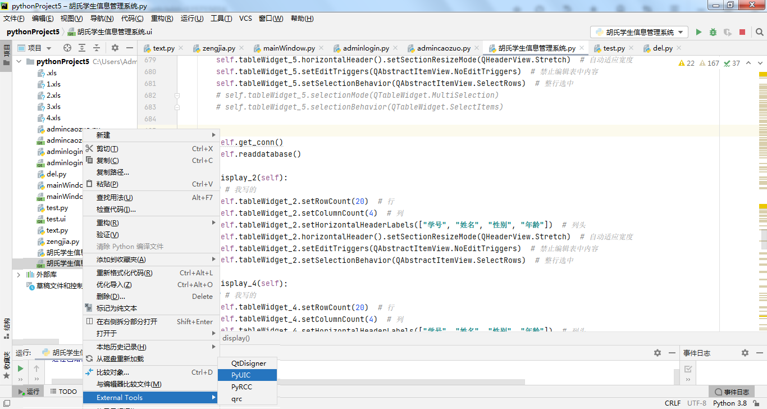Start debugging via the green bug icon
The image size is (767, 409).
pos(714,32)
